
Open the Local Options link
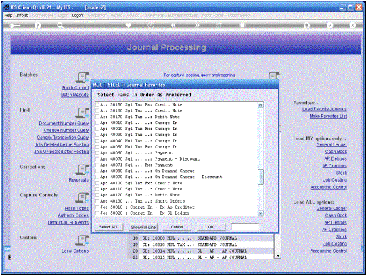click(x=75, y=251)
